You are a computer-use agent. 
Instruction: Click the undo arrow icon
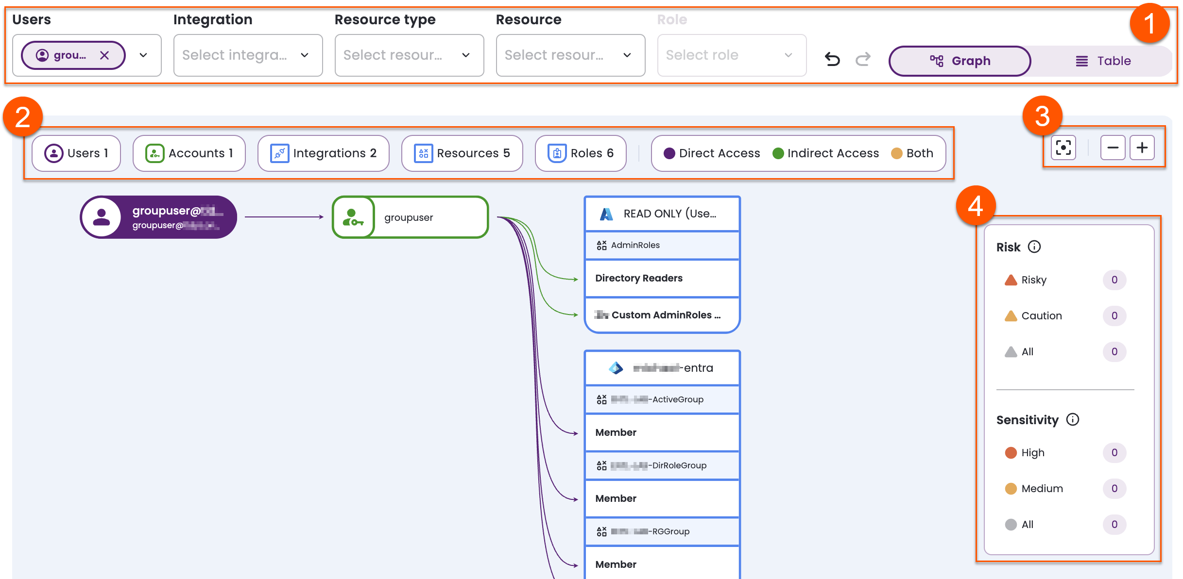tap(832, 59)
